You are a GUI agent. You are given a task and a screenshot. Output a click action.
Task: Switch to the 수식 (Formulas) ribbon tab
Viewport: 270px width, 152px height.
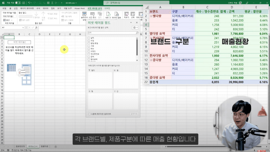tap(38, 8)
